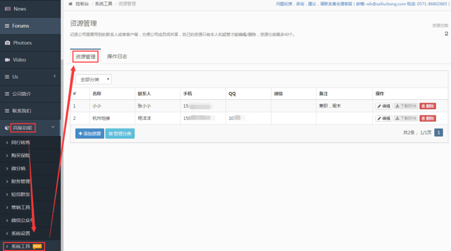Screen dimensions: 451x251
Task: Collapse the 高级功能 menu chevron
Action: point(54,128)
